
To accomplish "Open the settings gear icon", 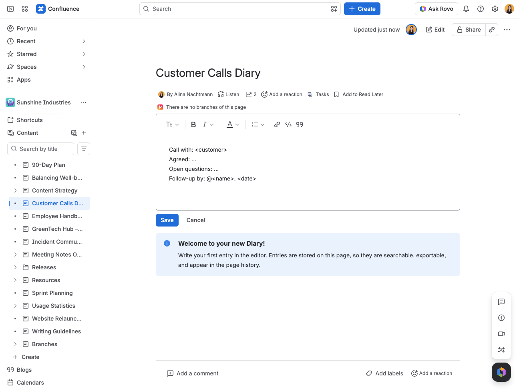I will click(495, 9).
